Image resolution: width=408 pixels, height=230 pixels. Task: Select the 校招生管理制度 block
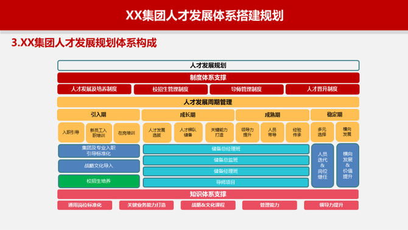(171, 89)
